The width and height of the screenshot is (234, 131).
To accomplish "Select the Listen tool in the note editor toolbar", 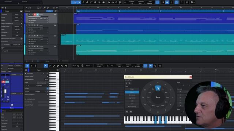I will pyautogui.click(x=66, y=66).
